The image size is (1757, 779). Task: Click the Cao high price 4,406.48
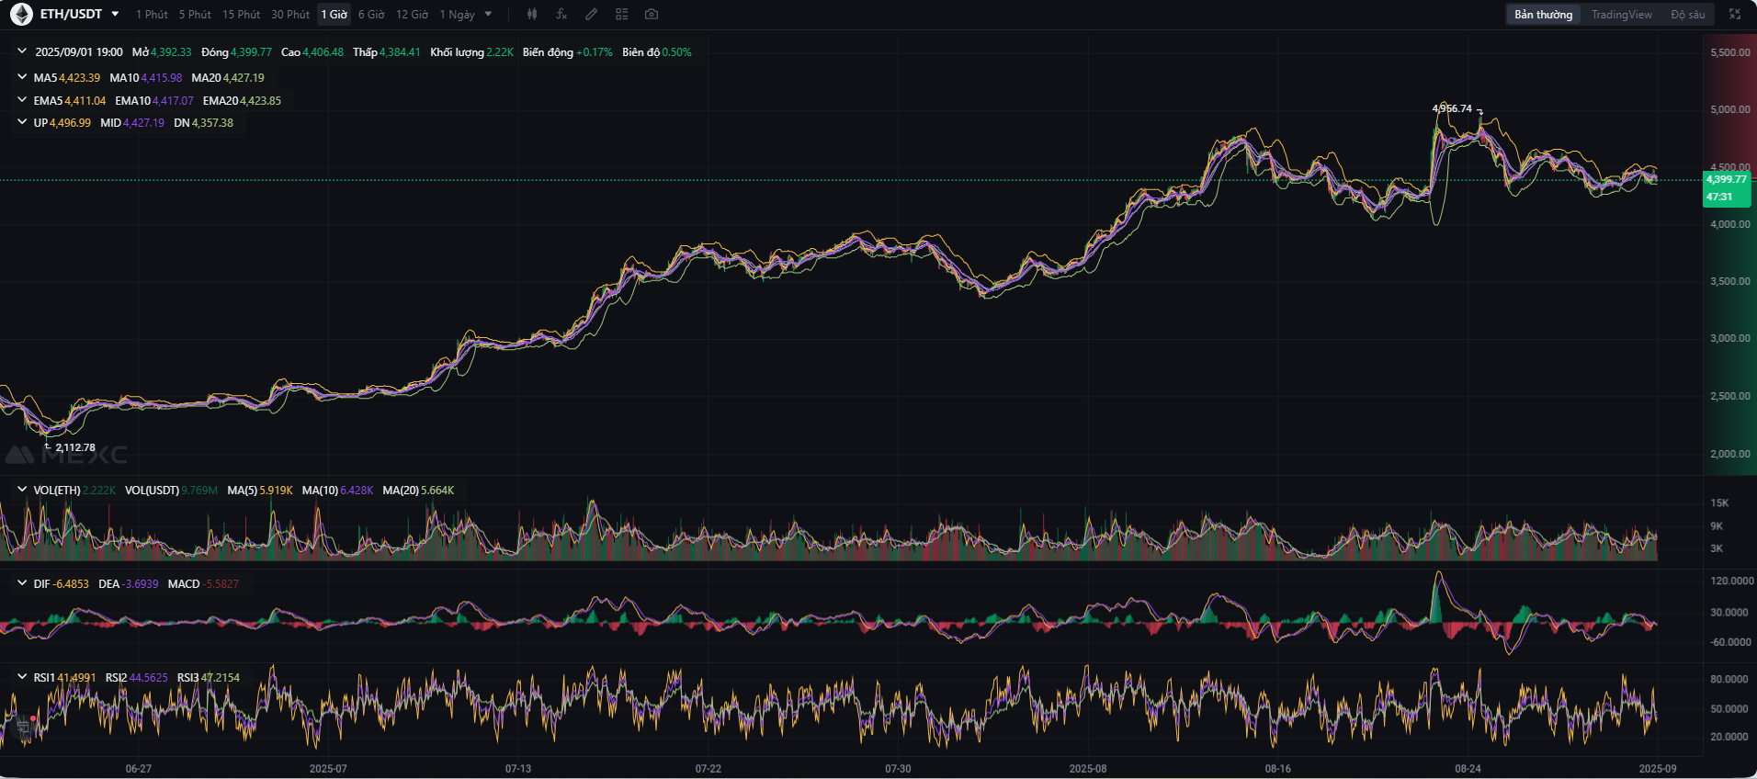(323, 52)
